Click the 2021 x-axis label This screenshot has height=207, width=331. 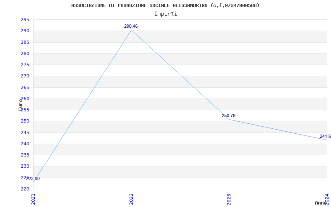(34, 200)
